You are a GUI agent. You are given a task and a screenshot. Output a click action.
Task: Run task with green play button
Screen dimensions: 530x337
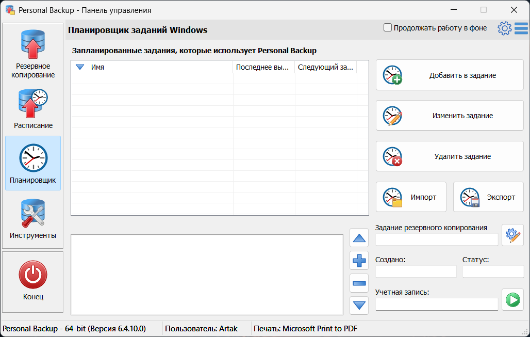point(513,300)
